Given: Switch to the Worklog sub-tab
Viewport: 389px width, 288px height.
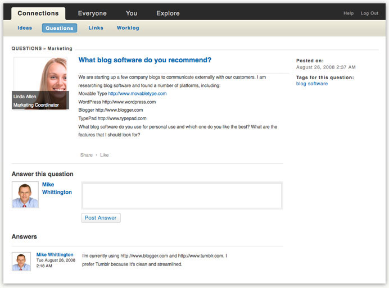Looking at the screenshot, I should pyautogui.click(x=128, y=28).
